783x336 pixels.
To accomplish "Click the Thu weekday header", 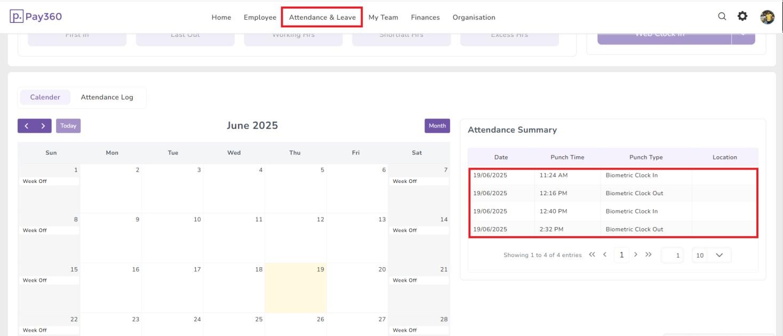I will point(295,153).
